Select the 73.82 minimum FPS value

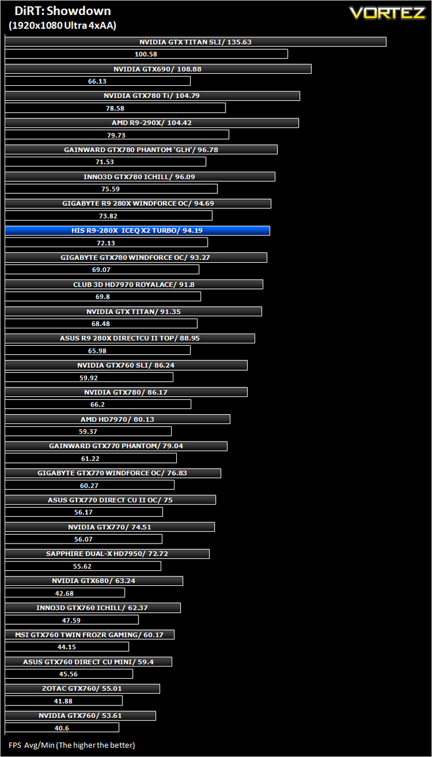point(108,216)
